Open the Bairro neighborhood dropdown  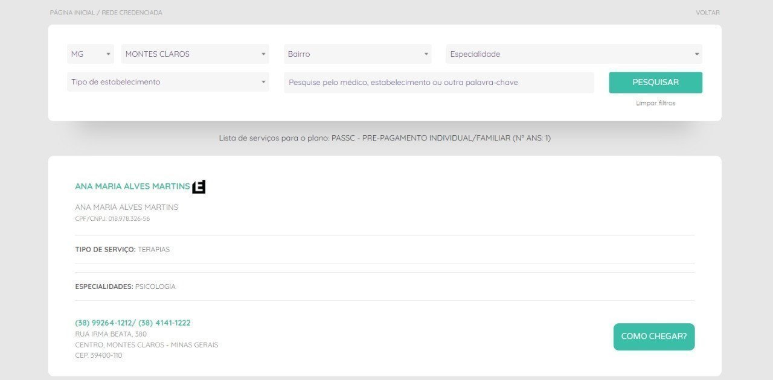coord(358,54)
